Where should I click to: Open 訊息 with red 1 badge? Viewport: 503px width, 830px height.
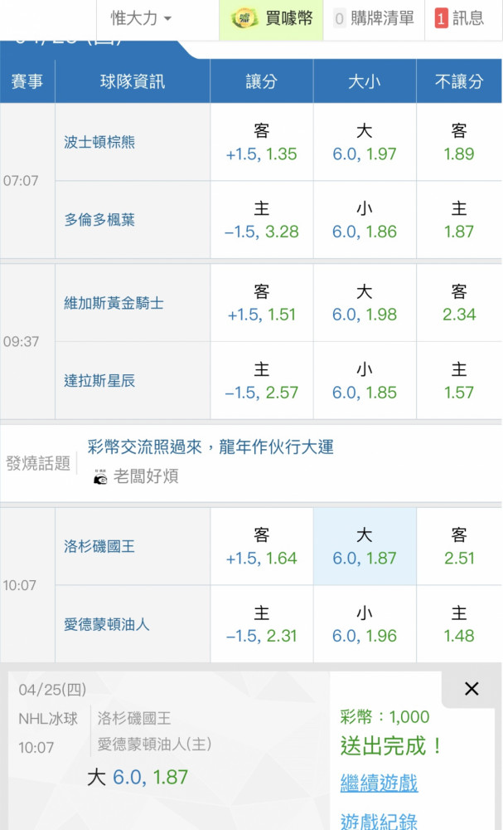pos(459,19)
